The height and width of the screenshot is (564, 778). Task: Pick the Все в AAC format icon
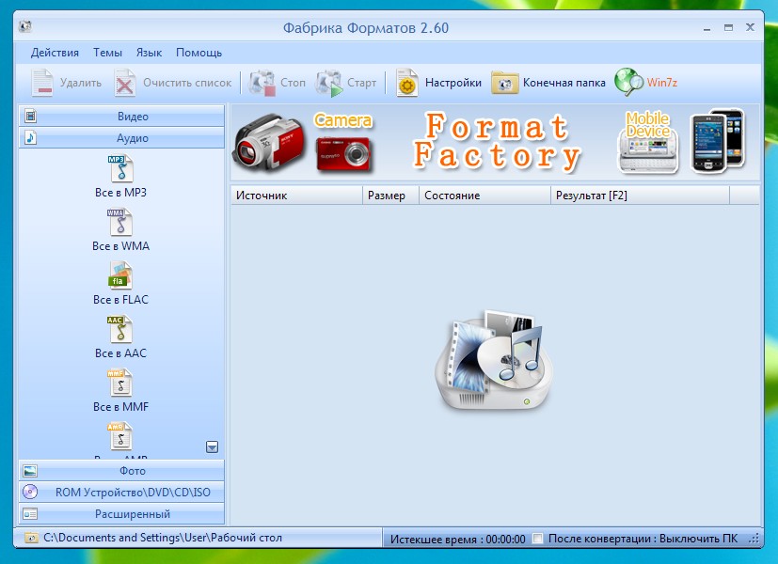[120, 330]
